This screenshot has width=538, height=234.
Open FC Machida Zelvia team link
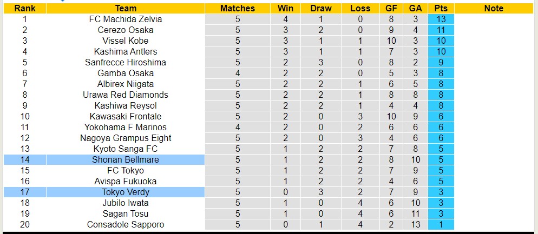tap(126, 19)
